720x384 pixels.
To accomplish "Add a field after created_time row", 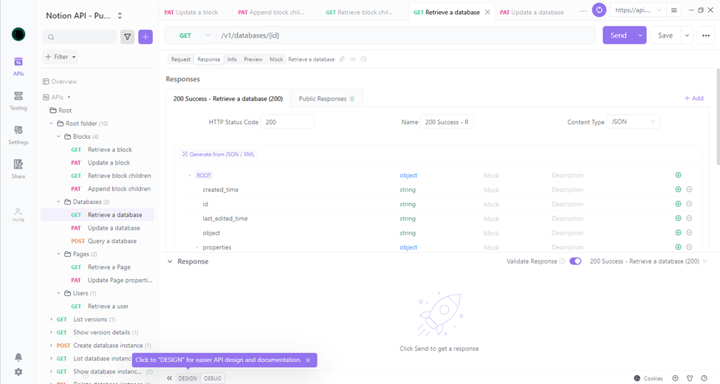I will (x=678, y=189).
